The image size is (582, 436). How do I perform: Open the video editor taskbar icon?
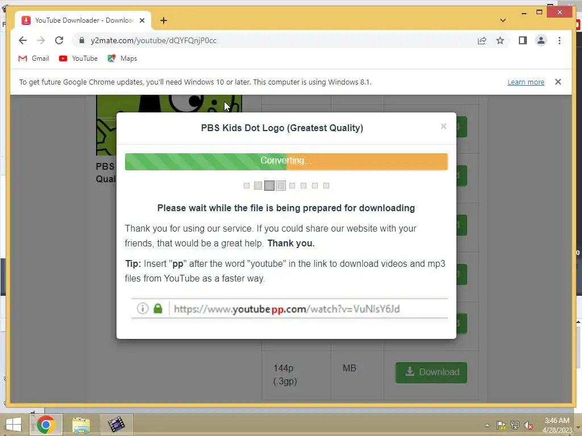[x=116, y=425]
